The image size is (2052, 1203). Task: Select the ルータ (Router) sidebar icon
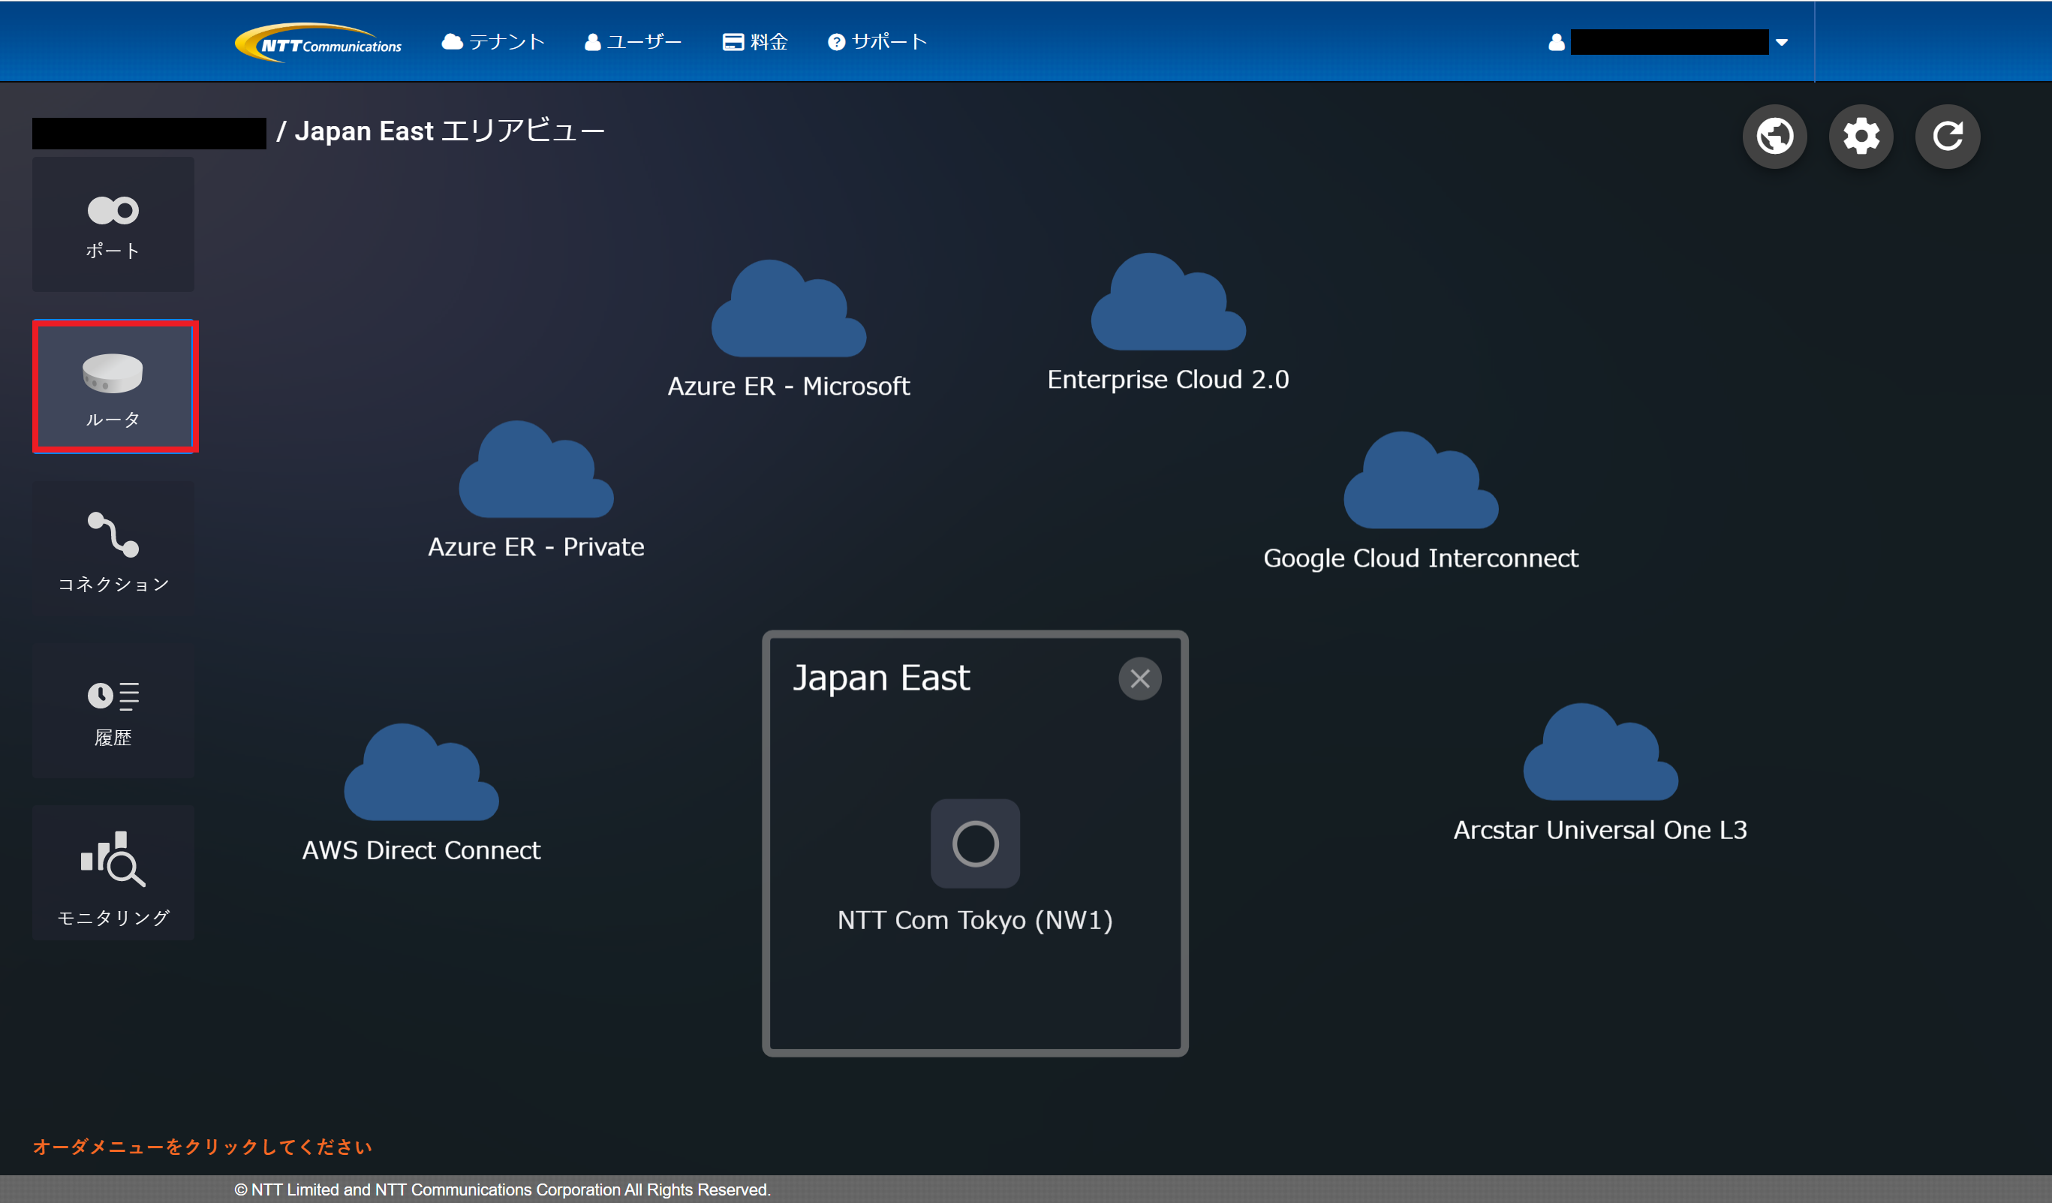coord(113,386)
